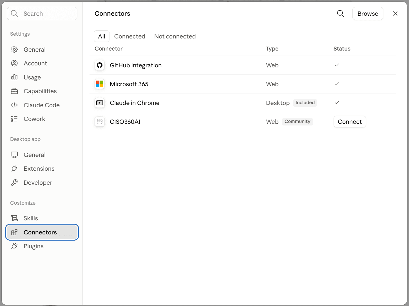
Task: Open the GitHub Integration connector row
Action: pos(243,65)
